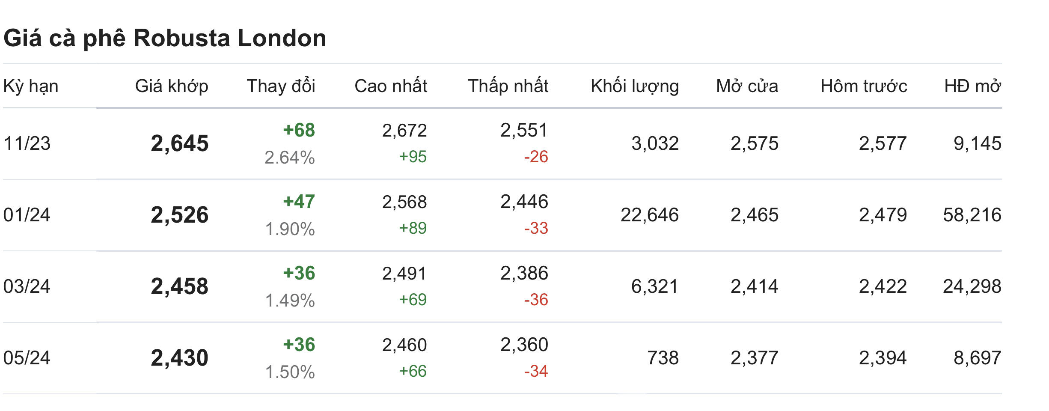Screen dimensions: 1049x411
Task: Click the "Cao nhất" column header
Action: [391, 86]
